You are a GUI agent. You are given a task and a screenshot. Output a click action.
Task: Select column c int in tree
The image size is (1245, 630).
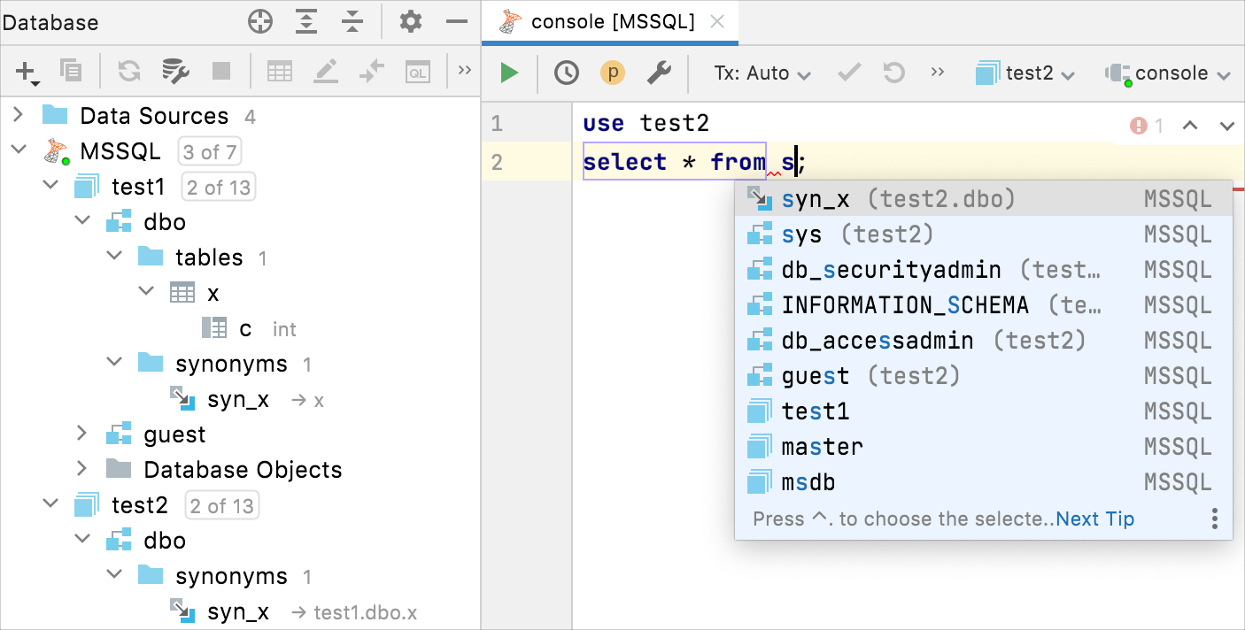click(x=249, y=328)
